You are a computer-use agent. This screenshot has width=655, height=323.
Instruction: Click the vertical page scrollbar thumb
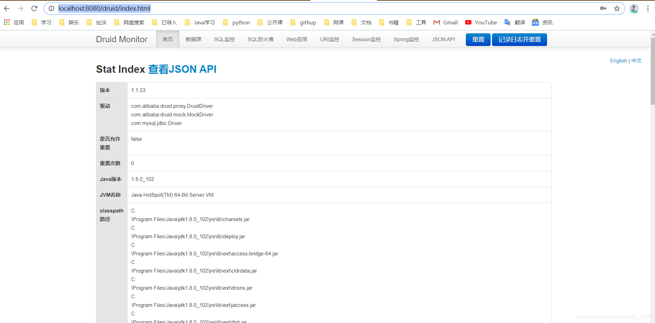653,71
